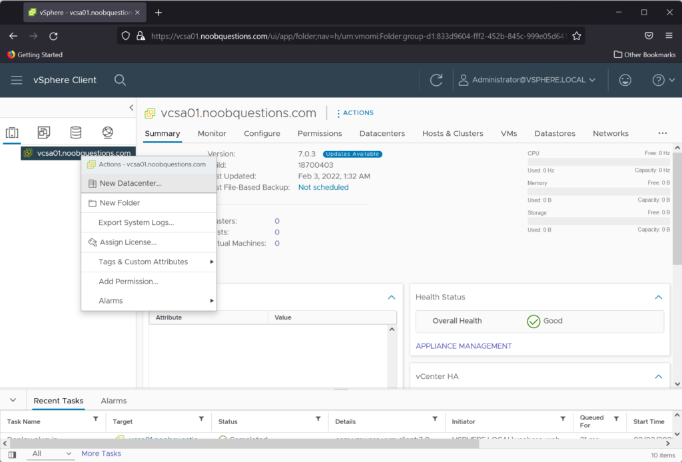Select Export System Logs in the context menu
The width and height of the screenshot is (682, 462).
(149, 222)
